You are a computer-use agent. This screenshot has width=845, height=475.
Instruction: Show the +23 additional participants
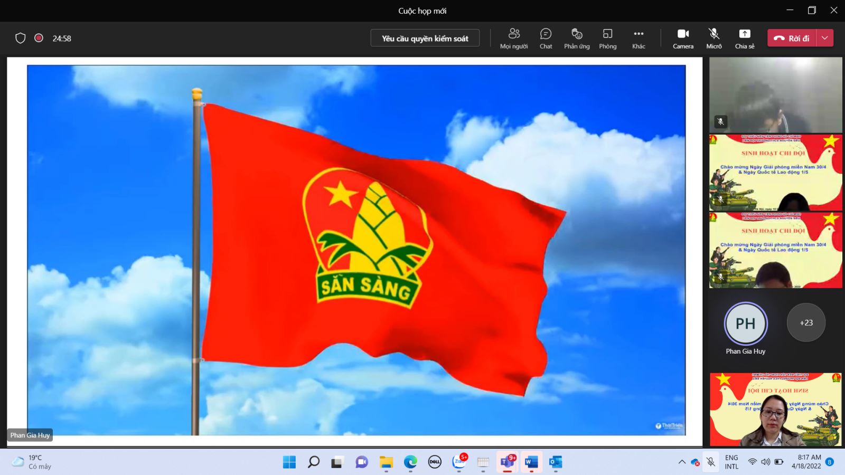(806, 322)
